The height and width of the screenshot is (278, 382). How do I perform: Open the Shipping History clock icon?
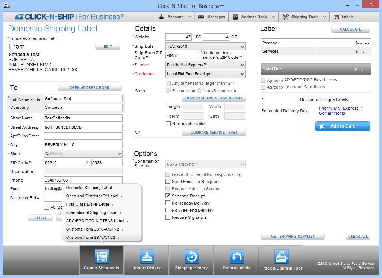191,257
